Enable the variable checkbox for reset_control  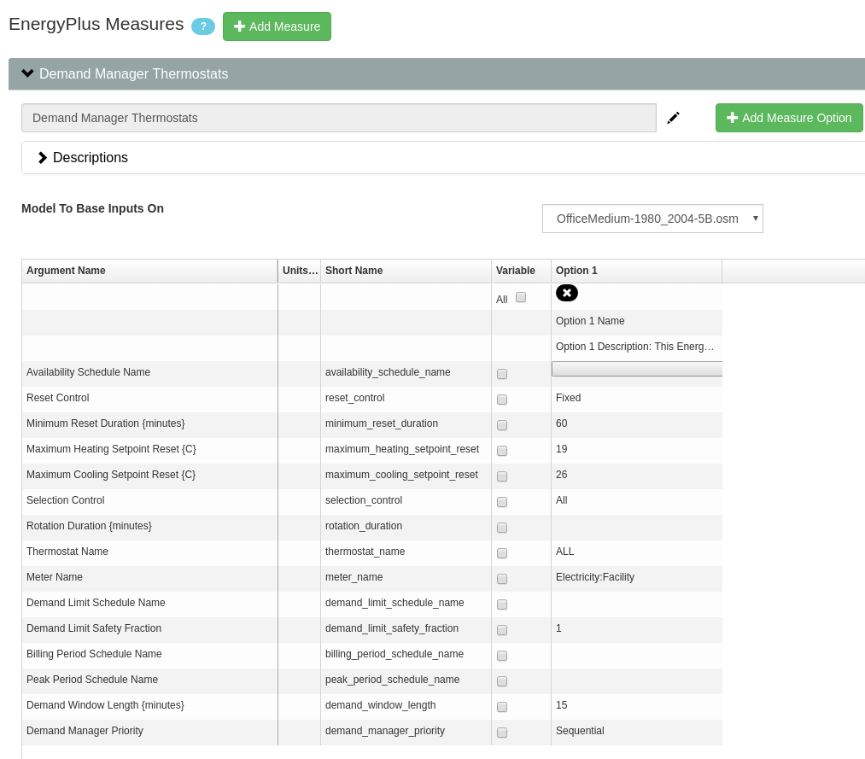[x=501, y=399]
